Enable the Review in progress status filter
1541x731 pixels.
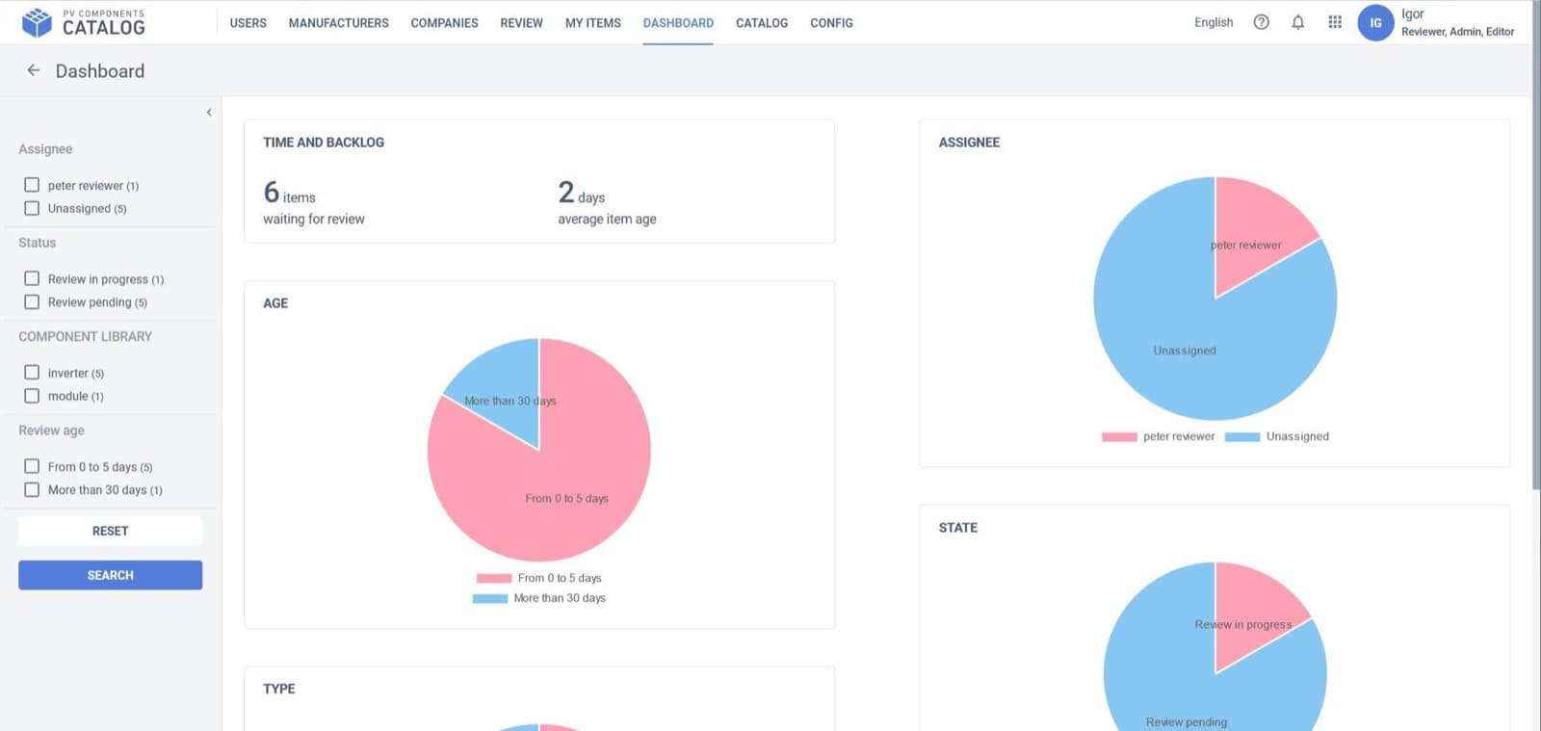pyautogui.click(x=32, y=278)
